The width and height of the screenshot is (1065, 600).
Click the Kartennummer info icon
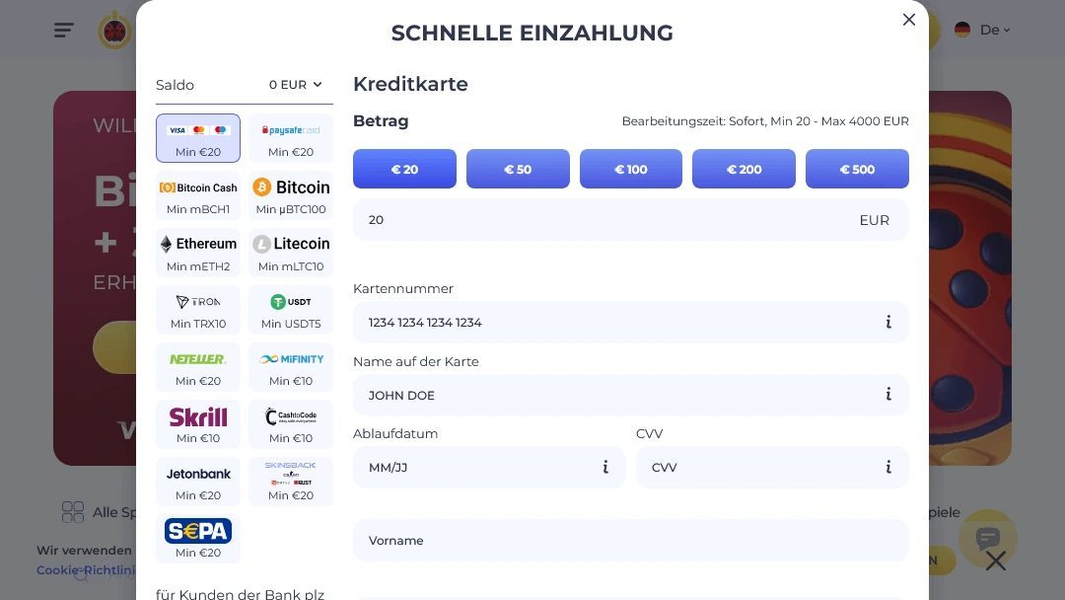point(888,322)
